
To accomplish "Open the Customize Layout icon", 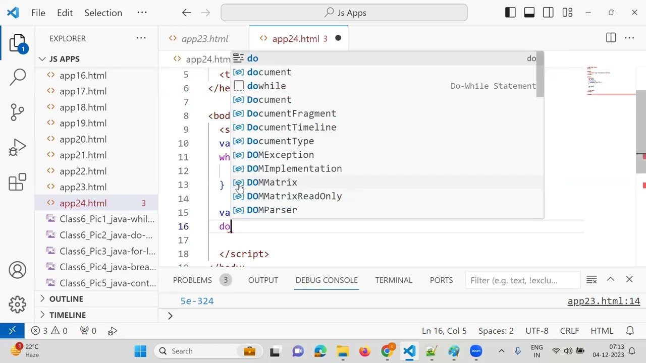I will (567, 13).
